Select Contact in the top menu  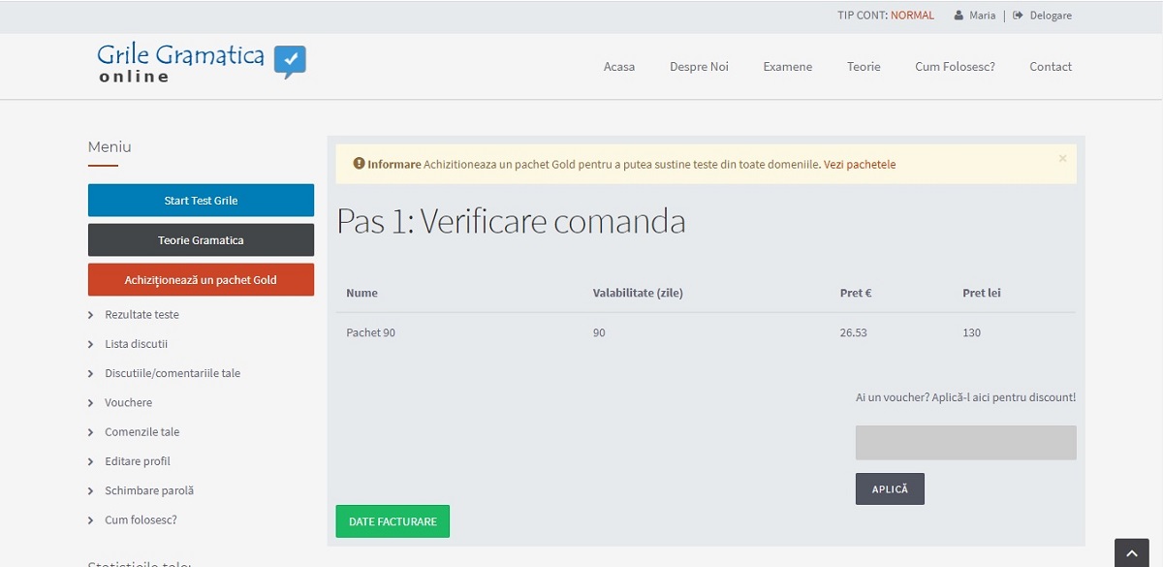pos(1051,67)
